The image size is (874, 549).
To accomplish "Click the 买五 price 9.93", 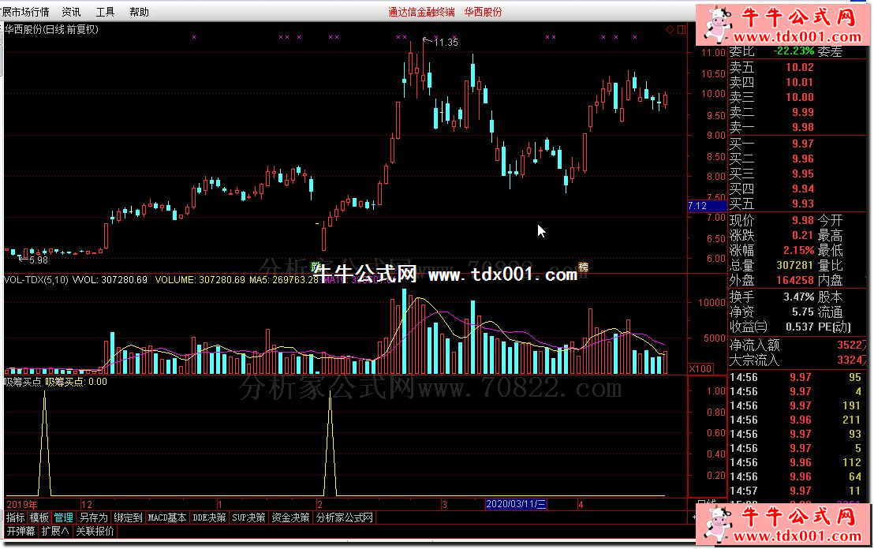I will click(x=803, y=204).
